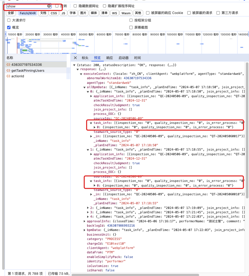This screenshot has height=276, width=249.
Task: Switch to the 响应 tab
Action: (109, 58)
